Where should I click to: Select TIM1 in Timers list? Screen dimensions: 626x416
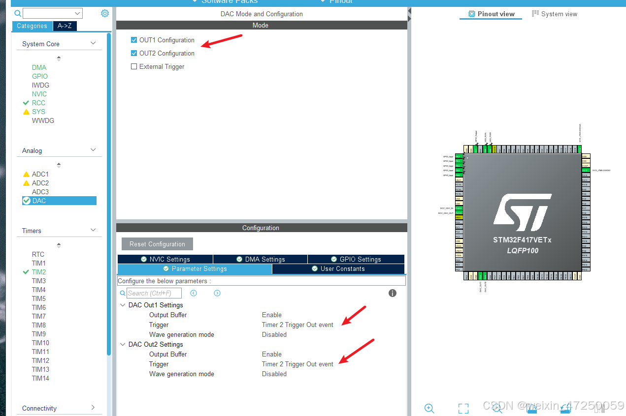tap(39, 263)
